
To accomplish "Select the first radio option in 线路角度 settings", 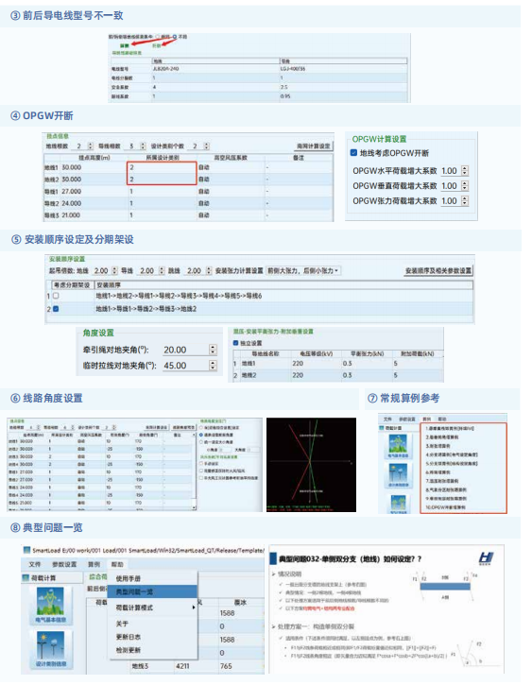I will [202, 428].
